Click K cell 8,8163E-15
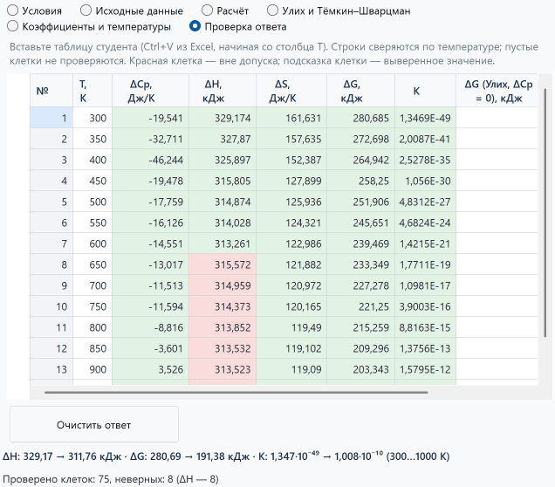The width and height of the screenshot is (555, 487). [425, 326]
